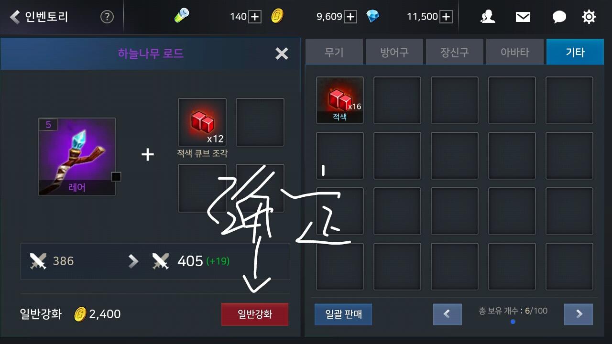This screenshot has height=344, width=612.
Task: Go to previous inventory page arrow
Action: [x=448, y=314]
